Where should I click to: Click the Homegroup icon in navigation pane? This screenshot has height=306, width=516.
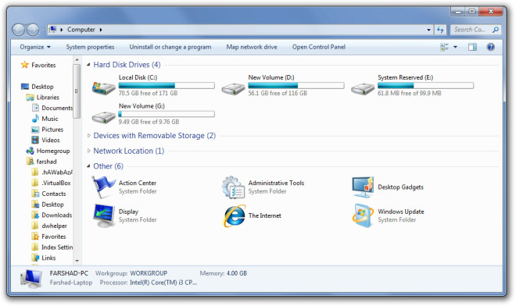click(30, 151)
